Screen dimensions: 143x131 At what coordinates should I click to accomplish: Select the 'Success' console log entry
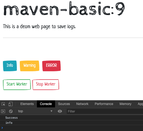pos(72,118)
